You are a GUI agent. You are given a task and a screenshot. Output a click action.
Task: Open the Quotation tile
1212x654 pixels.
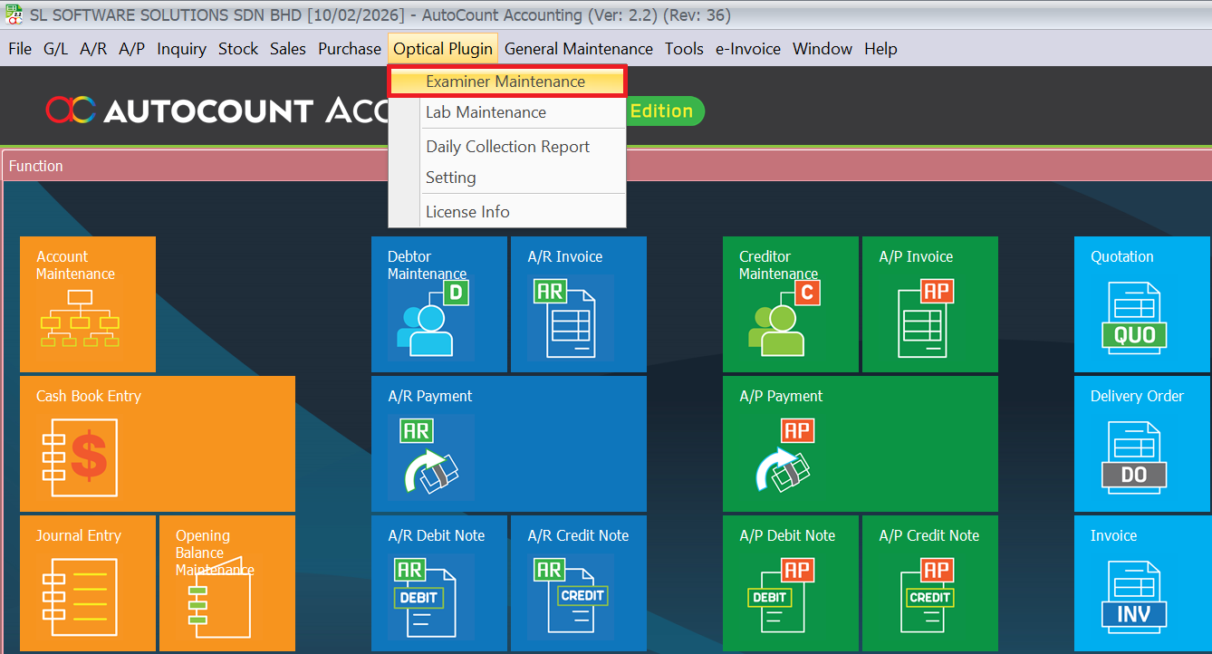pos(1141,304)
